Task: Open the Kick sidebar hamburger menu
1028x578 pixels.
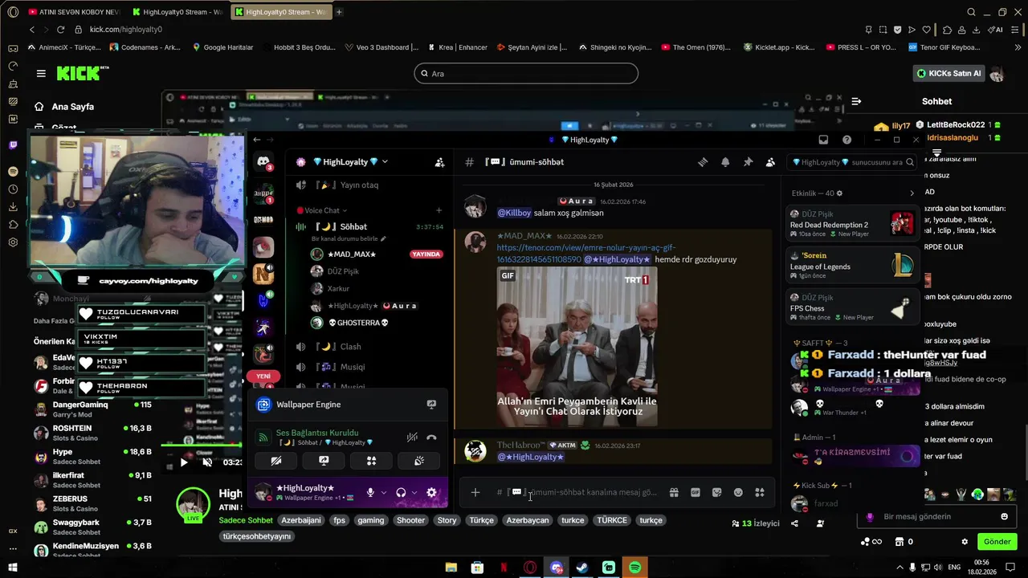Action: click(x=41, y=73)
